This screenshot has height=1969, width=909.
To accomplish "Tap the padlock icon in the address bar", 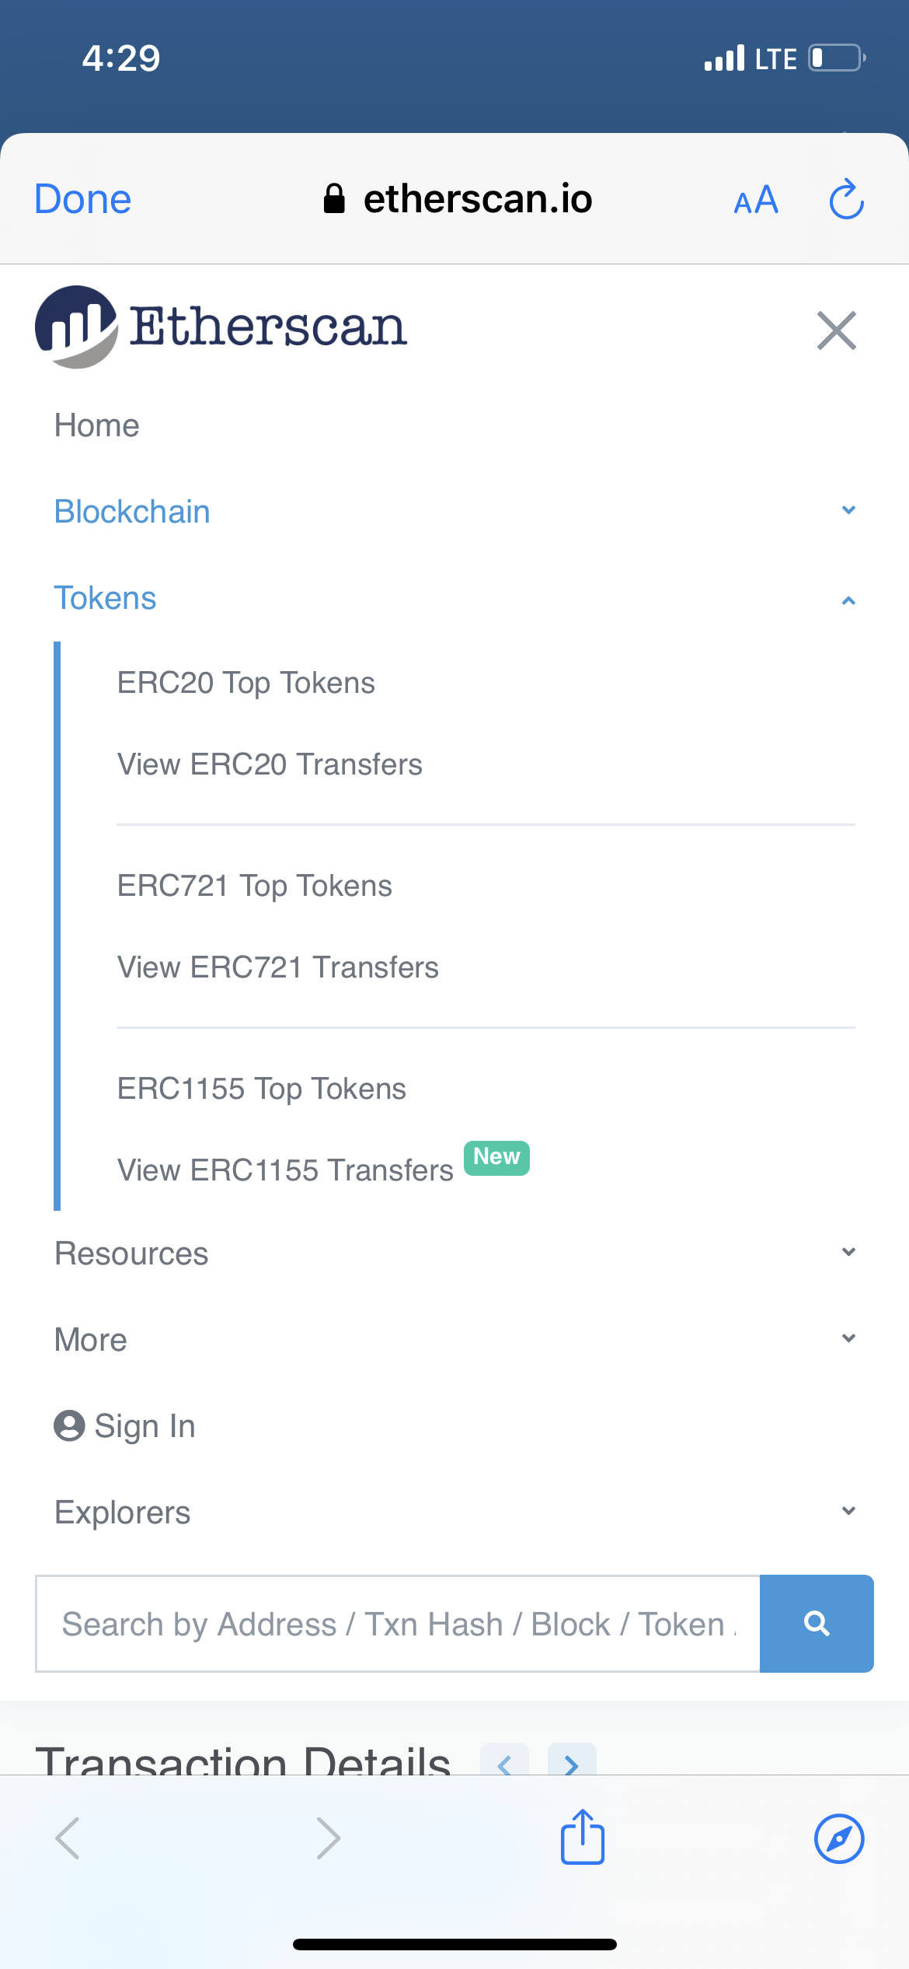I will (x=334, y=199).
